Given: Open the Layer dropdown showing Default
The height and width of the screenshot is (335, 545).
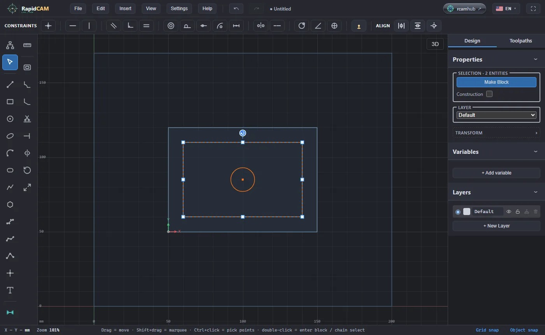Looking at the screenshot, I should pos(496,115).
